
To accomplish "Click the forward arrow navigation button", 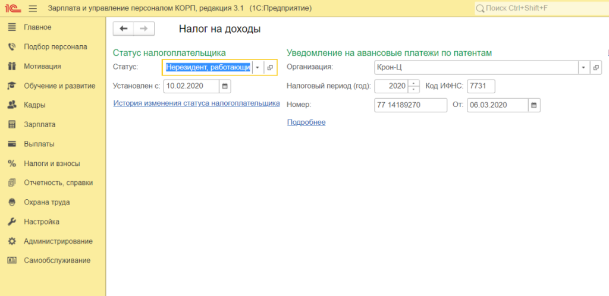I will [x=144, y=29].
